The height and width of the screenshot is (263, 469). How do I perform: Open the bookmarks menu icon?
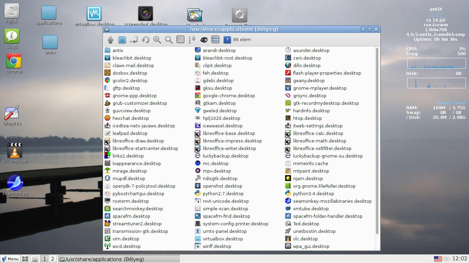point(134,40)
